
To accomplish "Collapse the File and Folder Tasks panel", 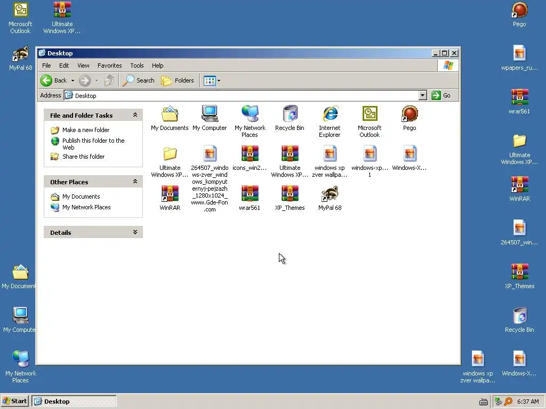I will pyautogui.click(x=135, y=115).
